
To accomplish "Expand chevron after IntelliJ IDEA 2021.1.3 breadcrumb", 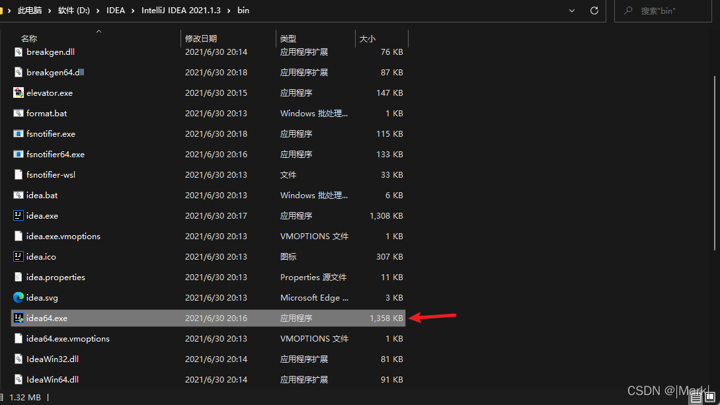I will (x=229, y=11).
